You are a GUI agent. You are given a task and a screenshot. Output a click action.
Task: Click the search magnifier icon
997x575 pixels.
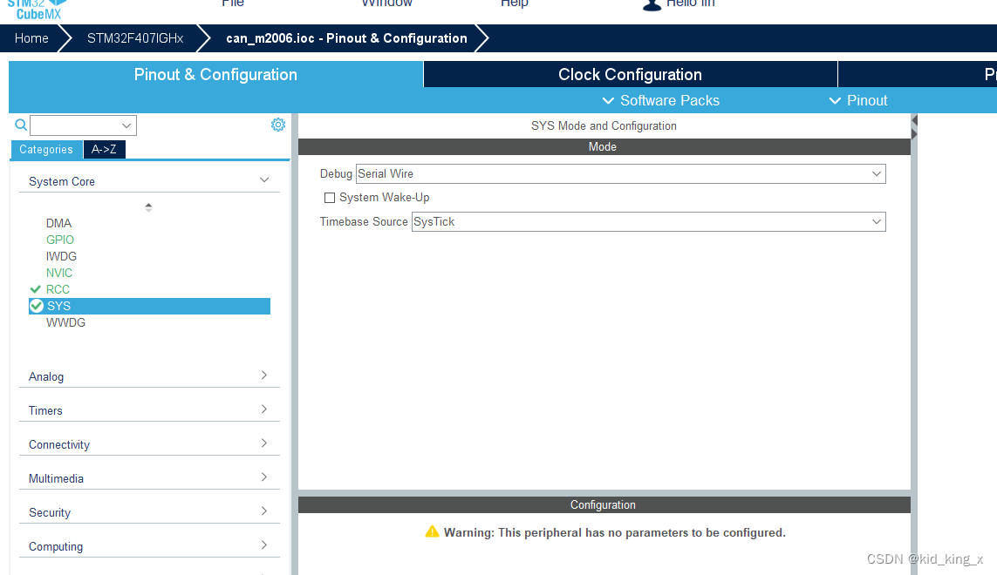21,125
